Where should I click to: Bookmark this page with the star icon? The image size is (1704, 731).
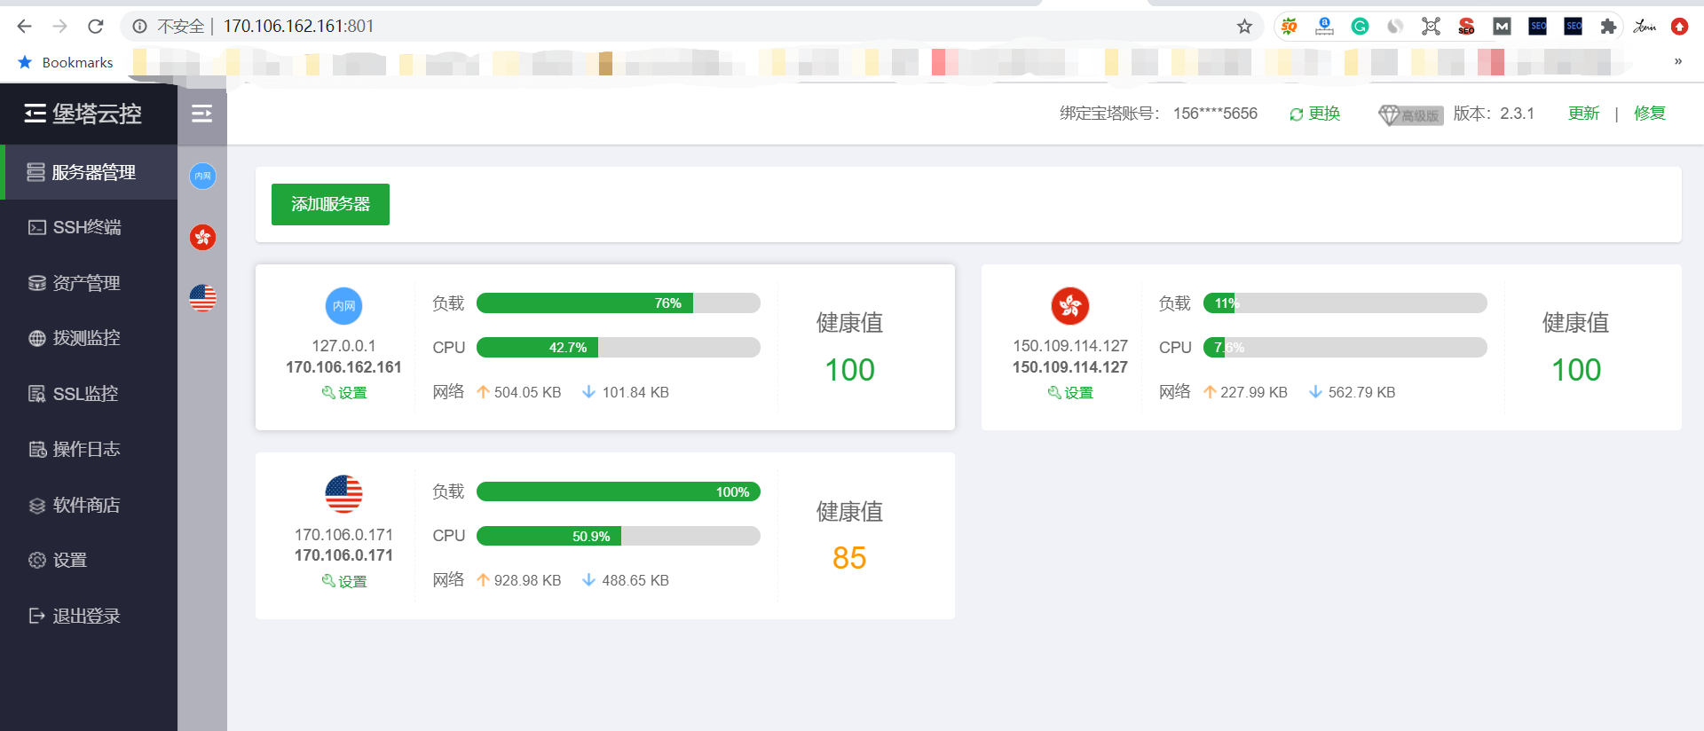coord(1244,27)
